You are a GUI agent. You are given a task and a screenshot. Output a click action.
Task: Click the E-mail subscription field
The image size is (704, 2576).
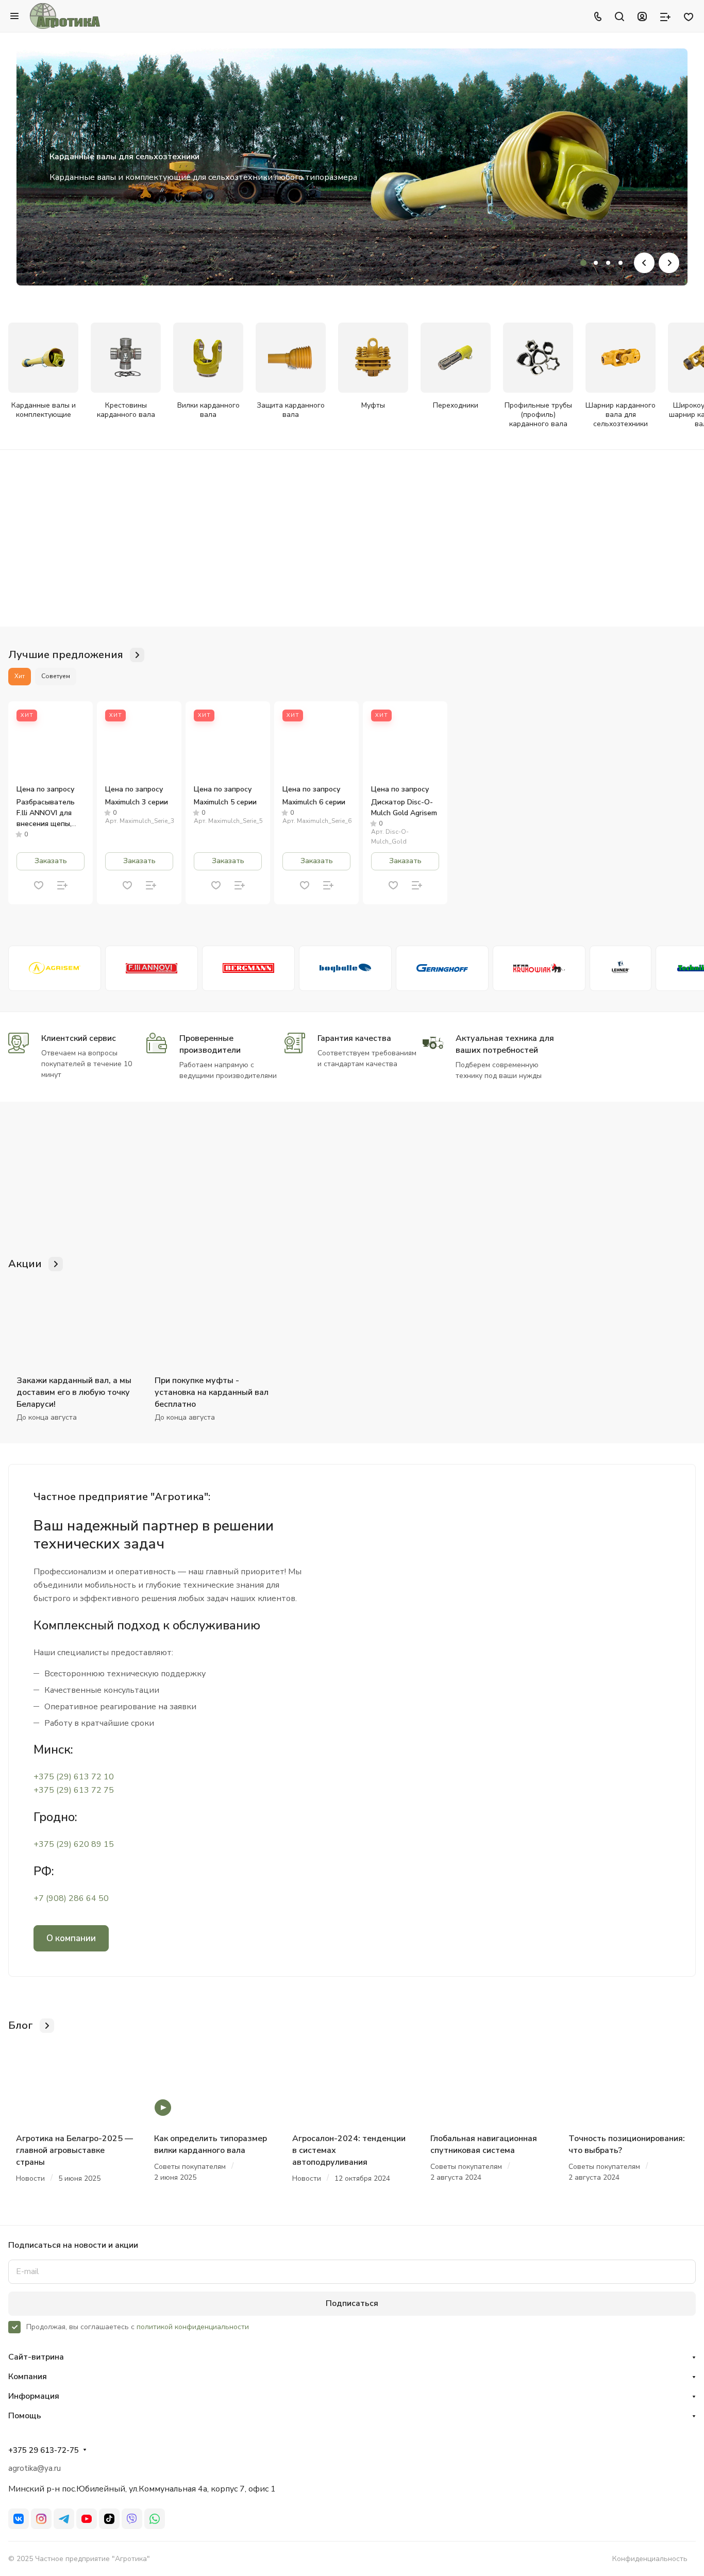[x=352, y=2271]
